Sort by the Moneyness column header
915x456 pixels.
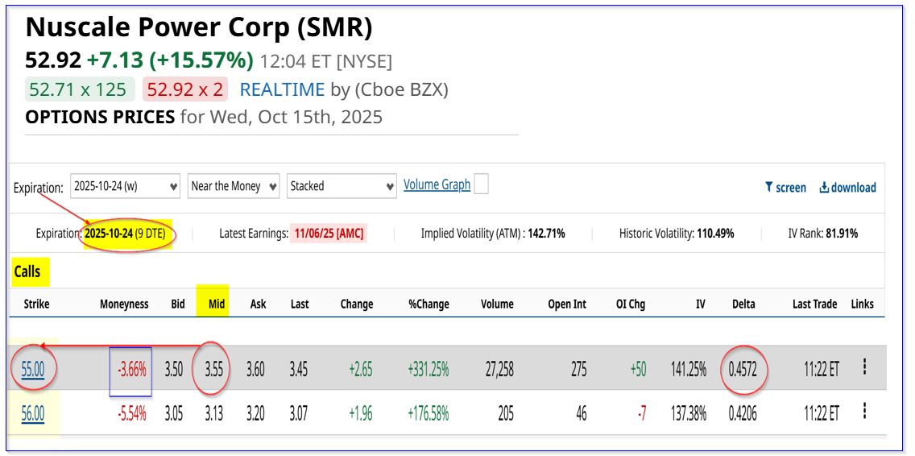(124, 305)
